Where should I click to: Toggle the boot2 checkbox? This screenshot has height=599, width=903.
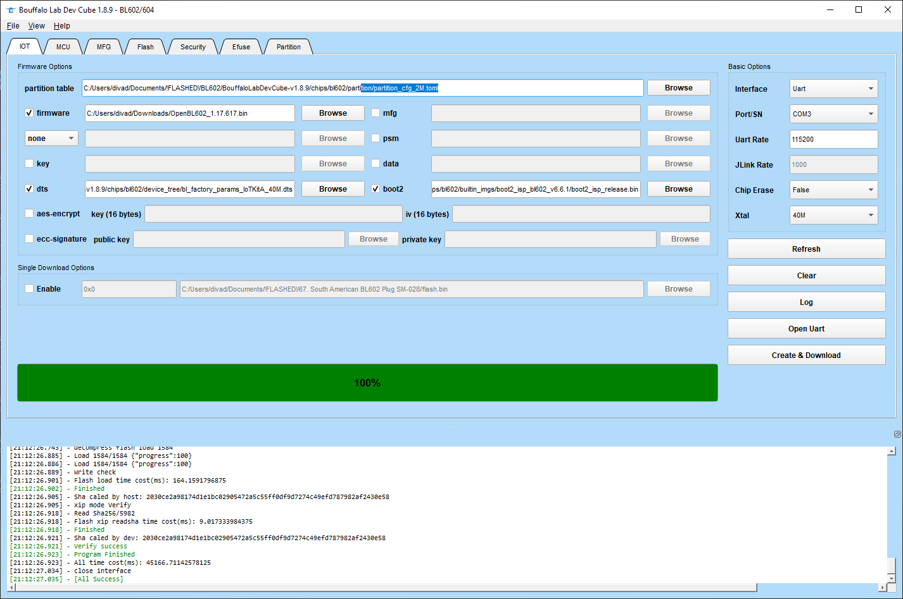coord(376,189)
